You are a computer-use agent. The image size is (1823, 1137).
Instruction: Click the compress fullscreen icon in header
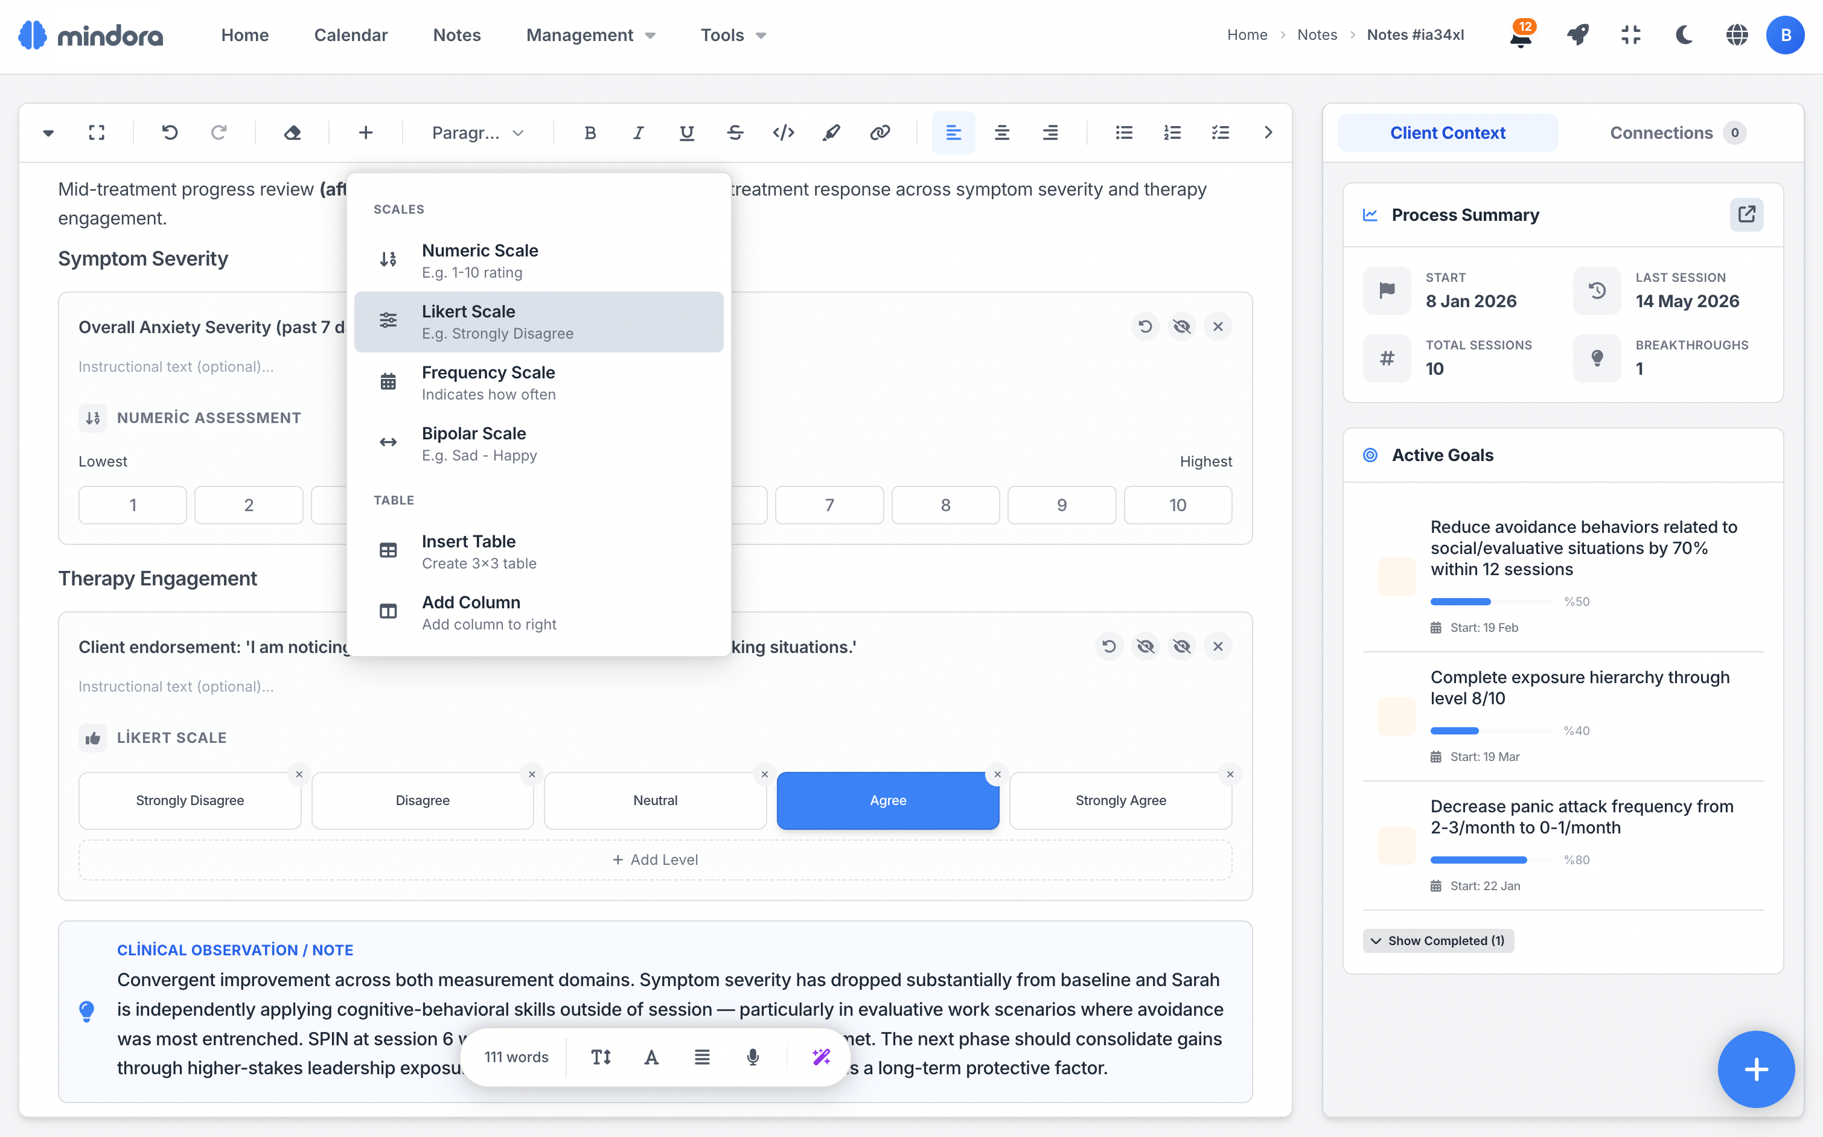click(1630, 36)
